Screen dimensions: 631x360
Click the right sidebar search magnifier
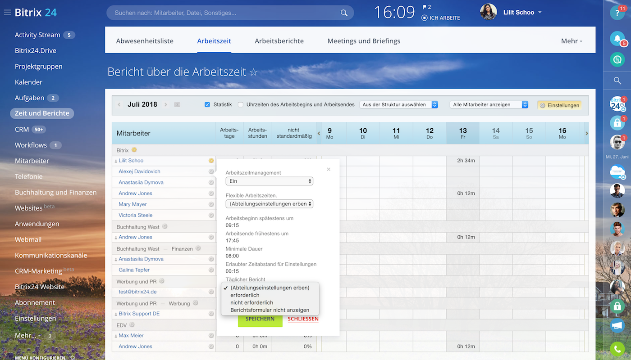(x=617, y=81)
